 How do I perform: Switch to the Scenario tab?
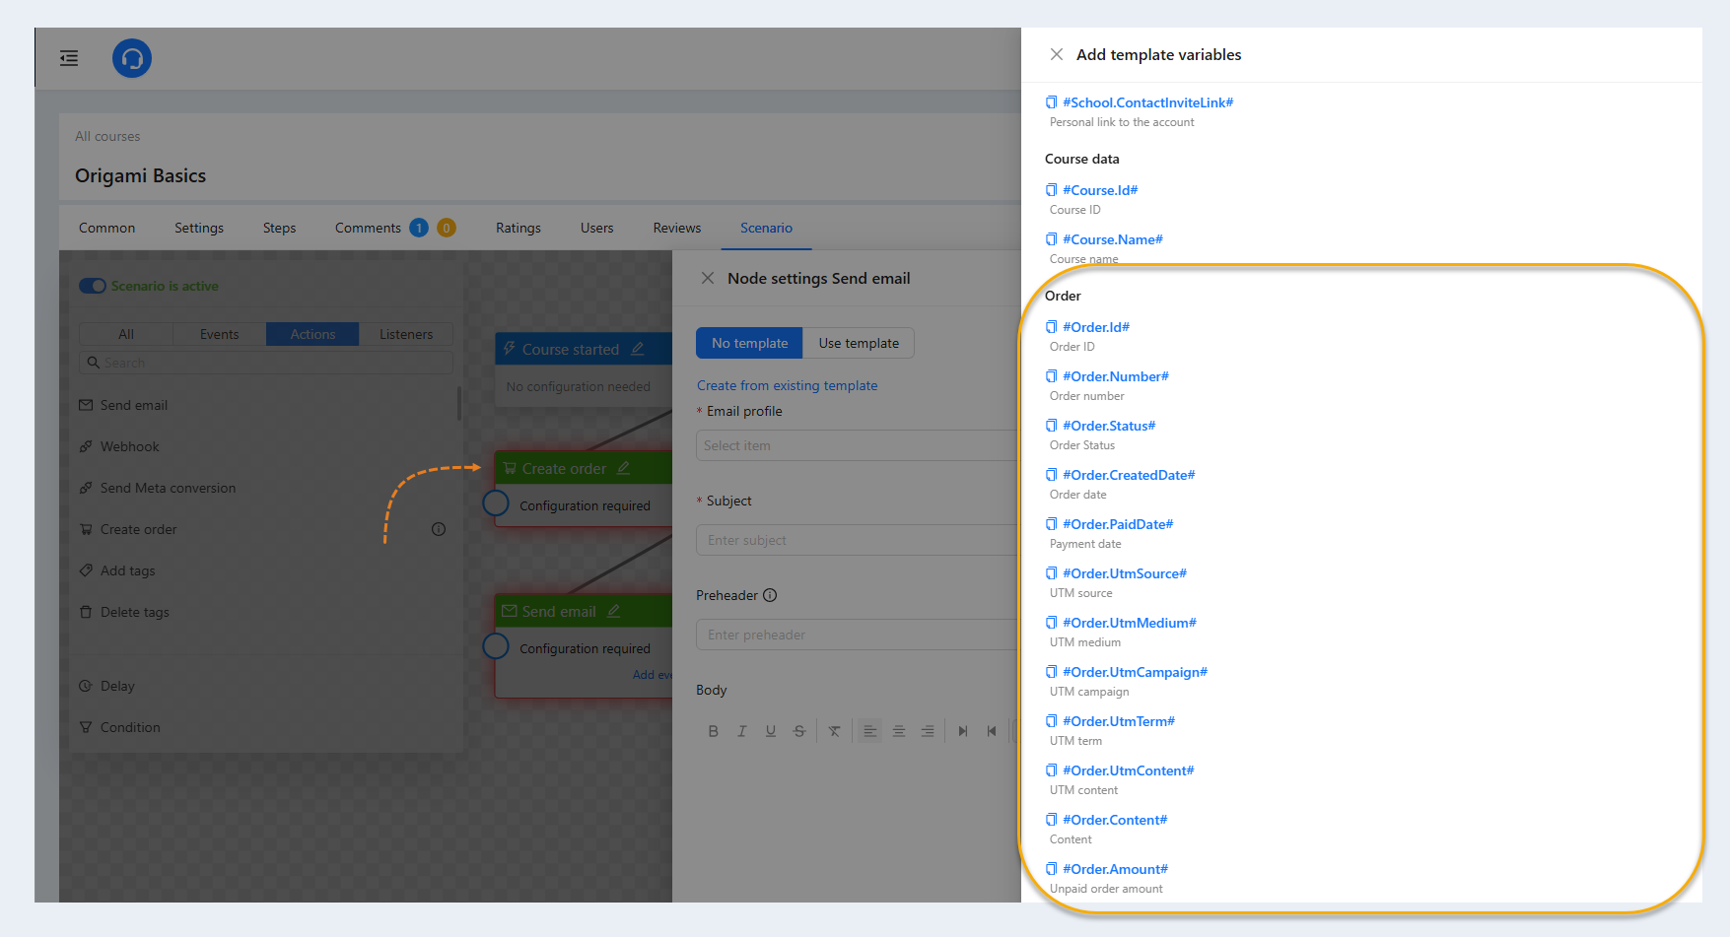pos(766,228)
